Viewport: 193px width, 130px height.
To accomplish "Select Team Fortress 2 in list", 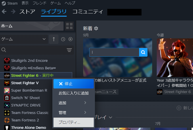I will 25,120.
